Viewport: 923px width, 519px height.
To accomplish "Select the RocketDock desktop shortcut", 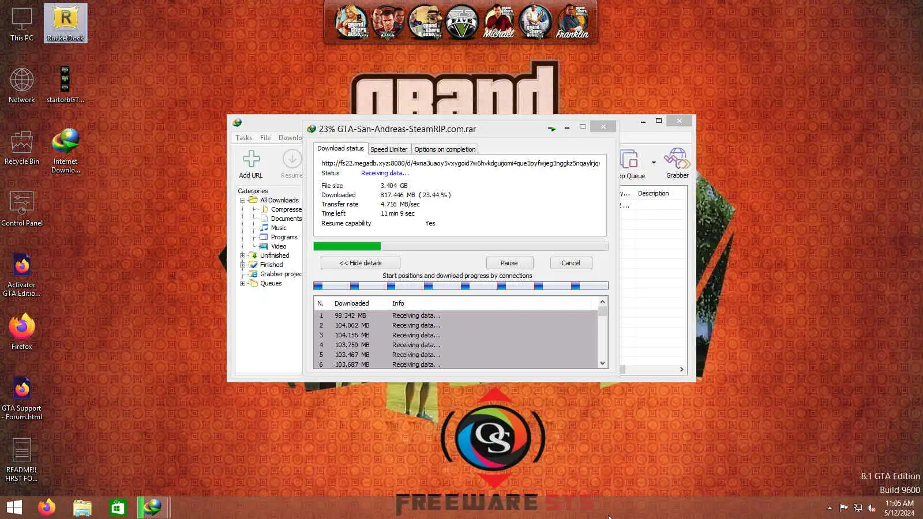I will (66, 24).
